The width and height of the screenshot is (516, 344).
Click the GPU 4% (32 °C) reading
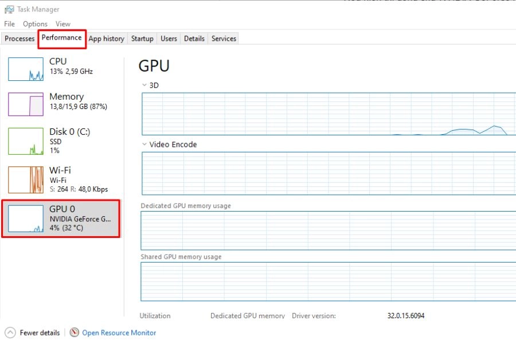tap(67, 228)
